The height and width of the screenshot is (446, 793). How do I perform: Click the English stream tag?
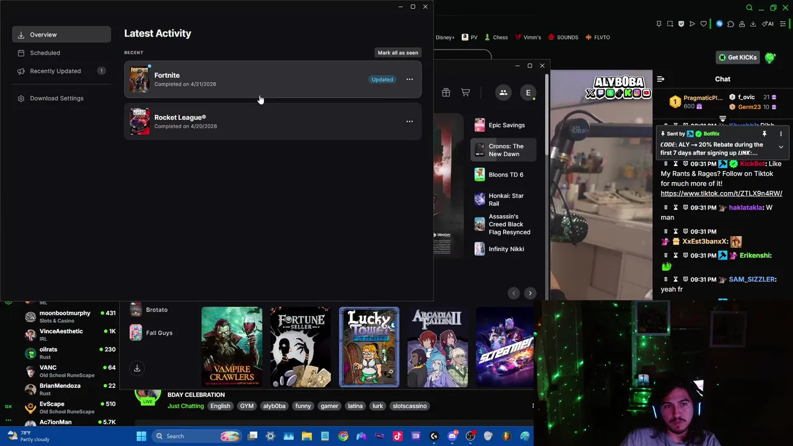220,406
